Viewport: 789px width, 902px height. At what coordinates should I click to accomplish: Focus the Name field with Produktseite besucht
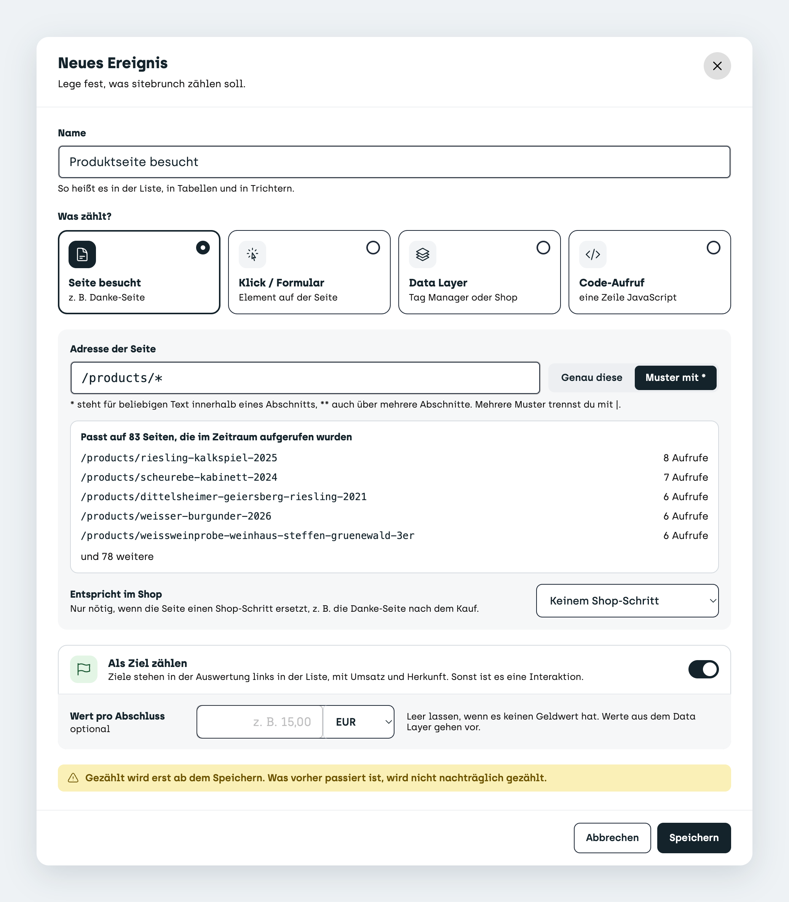click(394, 162)
